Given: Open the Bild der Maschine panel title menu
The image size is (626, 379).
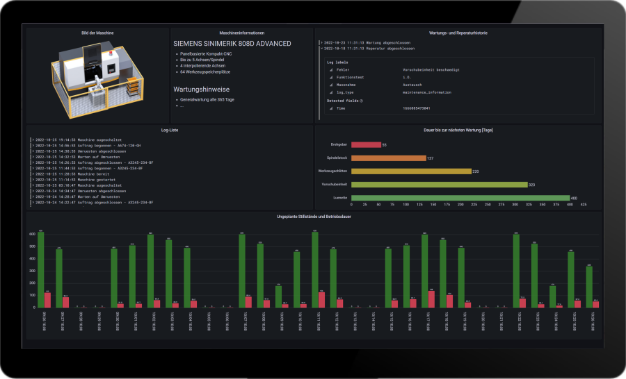Looking at the screenshot, I should [97, 33].
